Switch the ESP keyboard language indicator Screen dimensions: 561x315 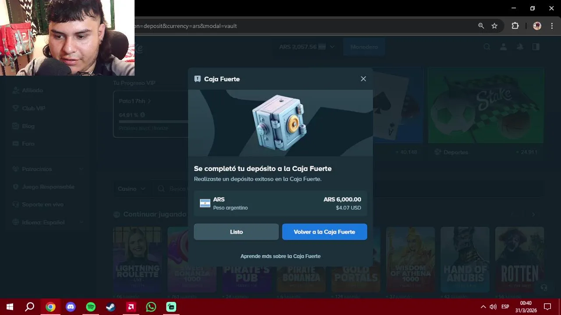505,307
